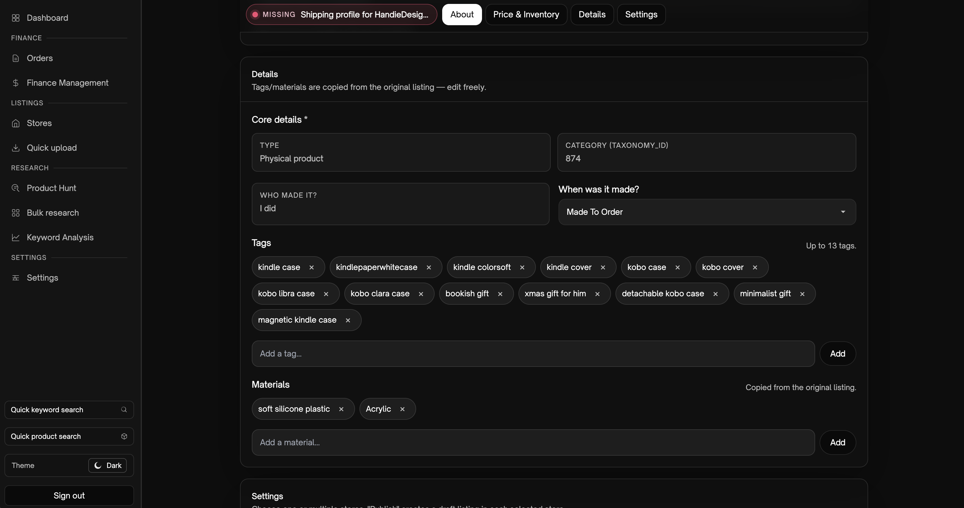Switch to Price & Inventory tab
This screenshot has height=508, width=964.
[x=526, y=15]
